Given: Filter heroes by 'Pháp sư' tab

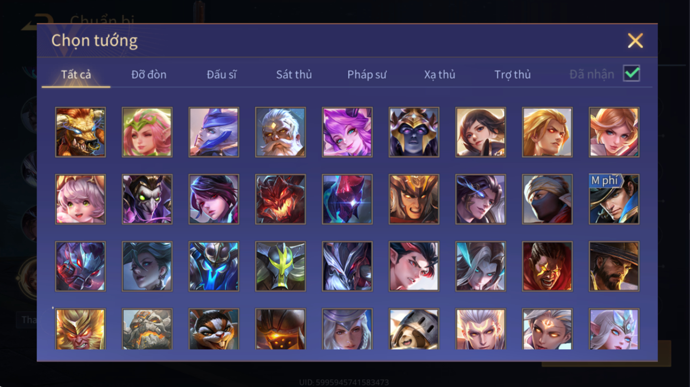Looking at the screenshot, I should click(x=367, y=75).
